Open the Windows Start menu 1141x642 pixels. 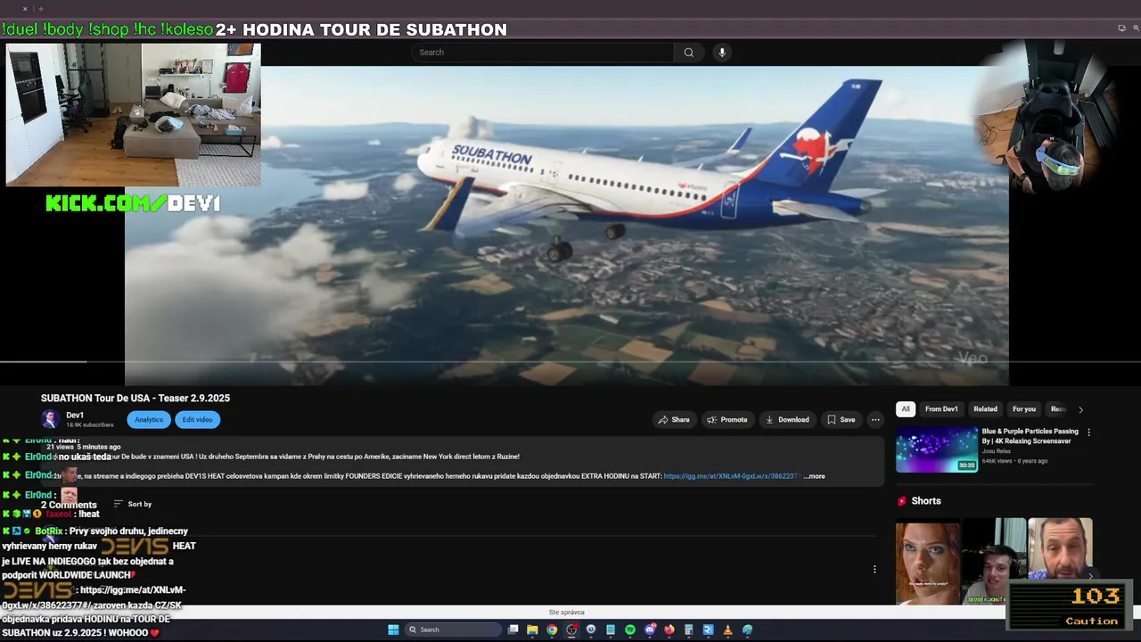point(393,630)
